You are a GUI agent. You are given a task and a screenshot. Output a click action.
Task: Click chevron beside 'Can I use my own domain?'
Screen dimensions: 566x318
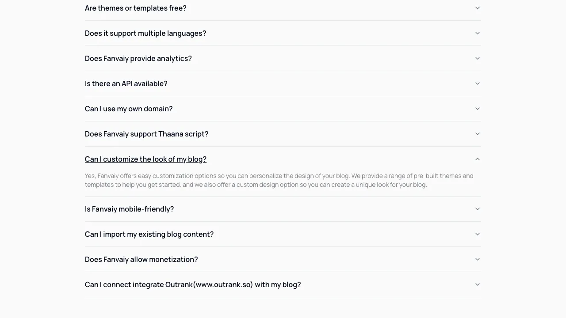tap(477, 109)
